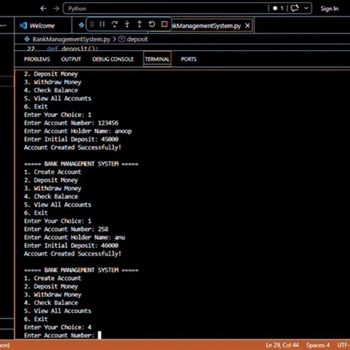The image size is (350, 350).
Task: Open the chat icon in title bar
Action: pos(295,8)
